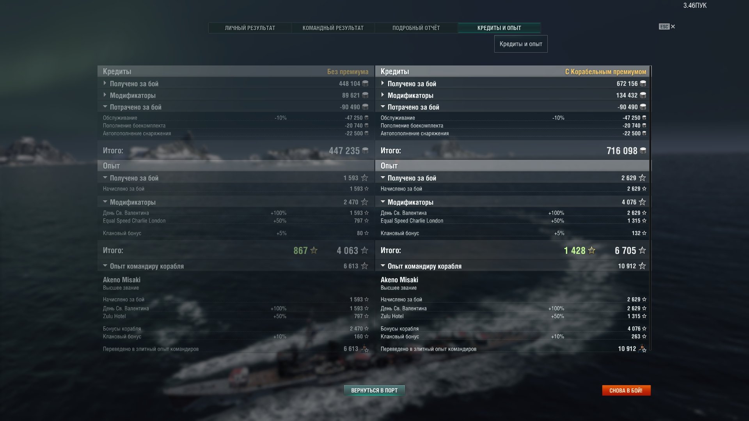Click star icon next to 867 free XP
The width and height of the screenshot is (749, 421).
click(314, 250)
